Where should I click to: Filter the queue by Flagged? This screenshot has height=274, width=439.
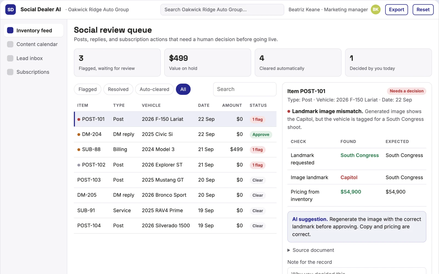88,89
